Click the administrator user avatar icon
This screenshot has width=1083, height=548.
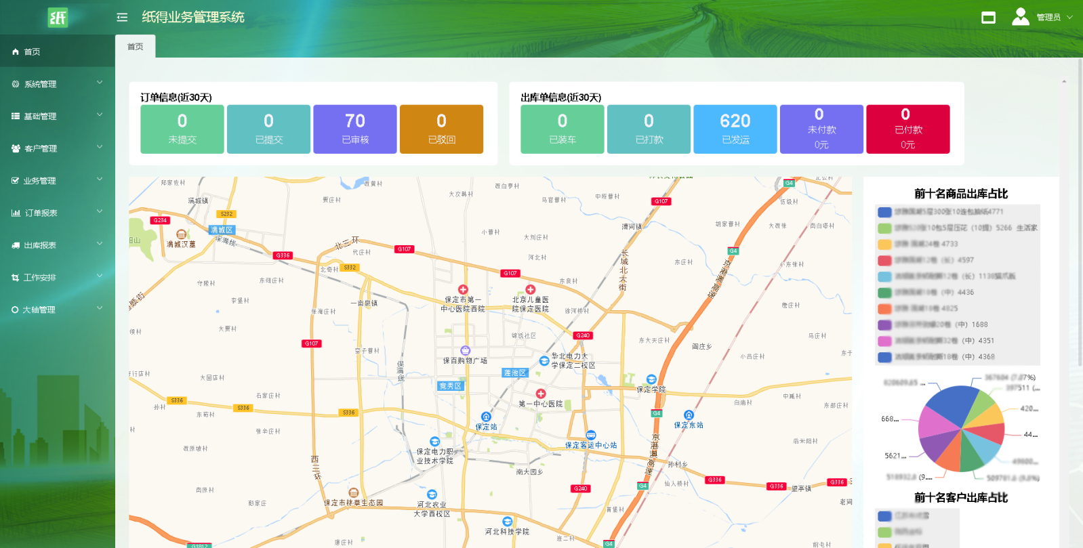(x=1020, y=17)
